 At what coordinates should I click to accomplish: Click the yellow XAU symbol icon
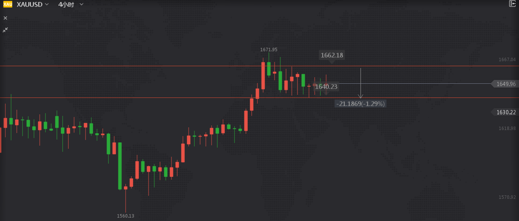point(8,4)
